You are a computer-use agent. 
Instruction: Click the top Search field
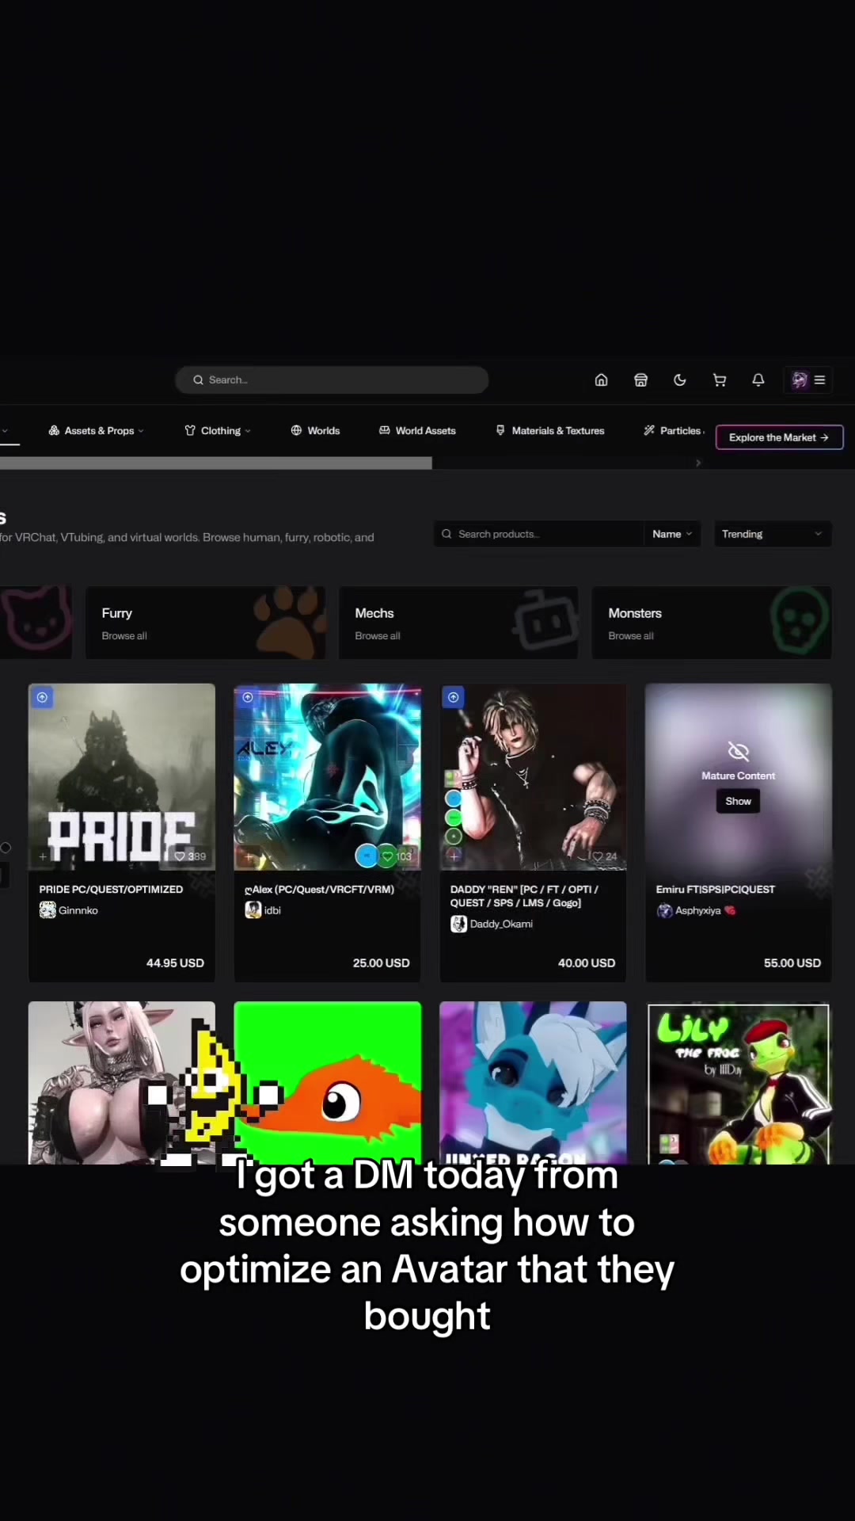tap(332, 380)
